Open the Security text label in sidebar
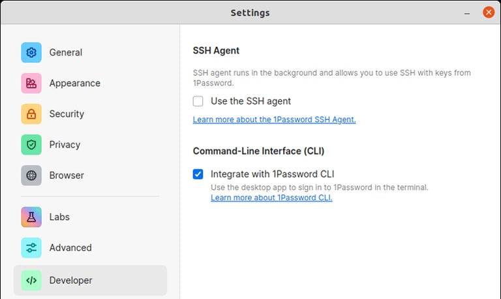Viewport: 501px width, 299px height. pyautogui.click(x=67, y=114)
